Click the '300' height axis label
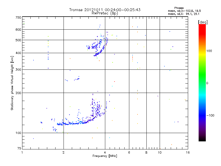 (18, 70)
